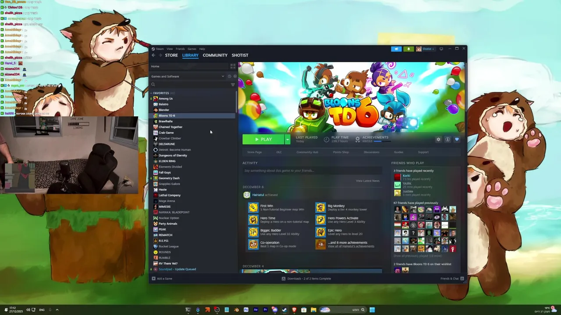Open OBS Studio from the taskbar
This screenshot has height=315, width=561.
[217, 310]
